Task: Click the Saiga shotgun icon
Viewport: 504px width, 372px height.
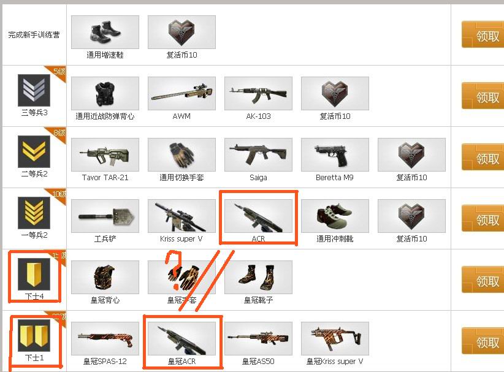Action: pyautogui.click(x=258, y=155)
